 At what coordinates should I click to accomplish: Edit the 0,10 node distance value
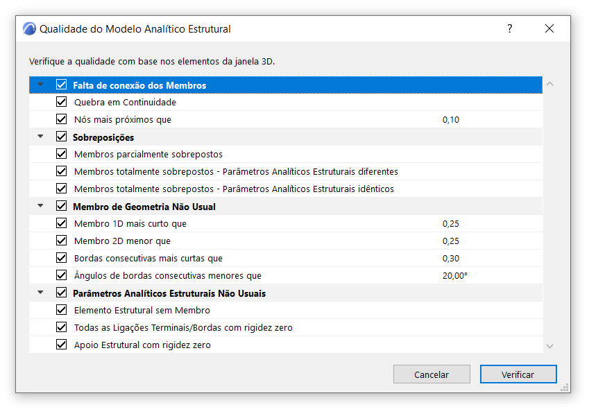pyautogui.click(x=451, y=119)
